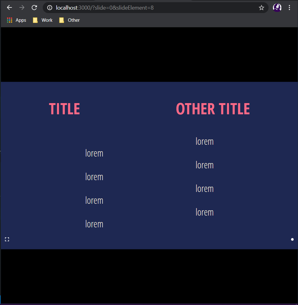
Task: Click the fullscreen toggle icon
Action: click(x=7, y=239)
